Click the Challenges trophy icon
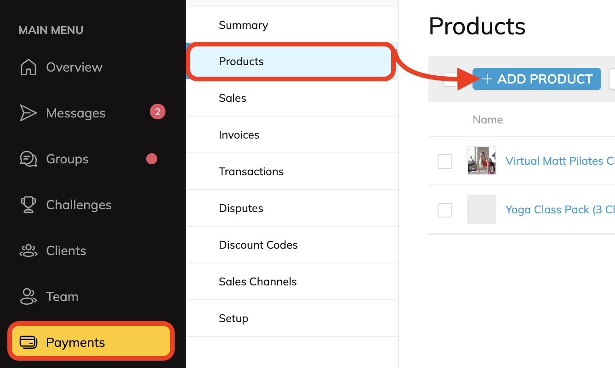The height and width of the screenshot is (368, 615). tap(28, 205)
